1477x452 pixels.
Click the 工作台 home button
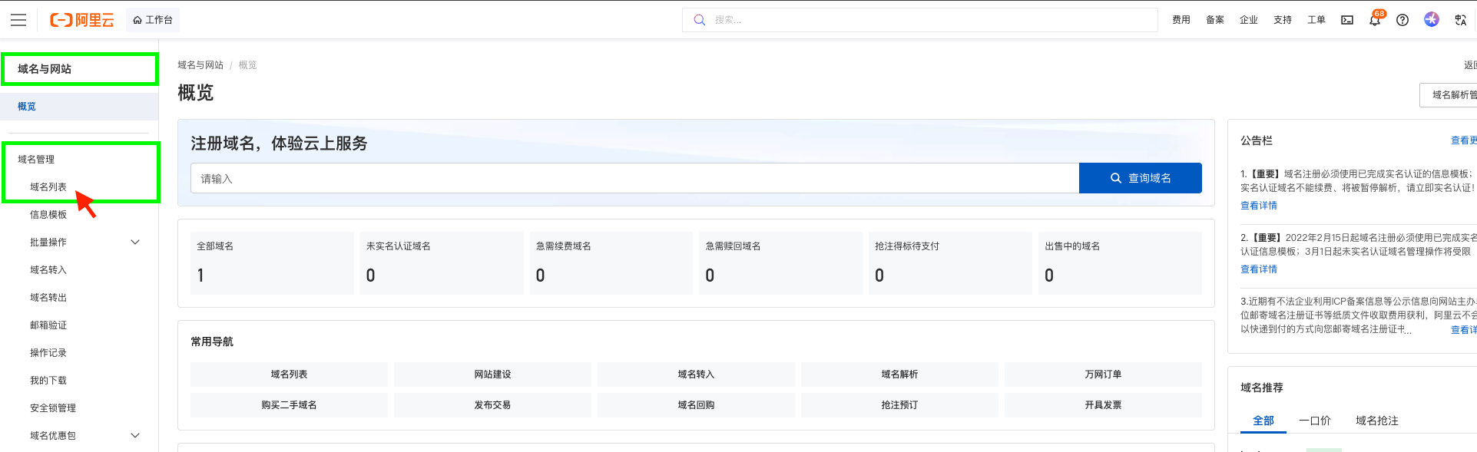click(153, 20)
